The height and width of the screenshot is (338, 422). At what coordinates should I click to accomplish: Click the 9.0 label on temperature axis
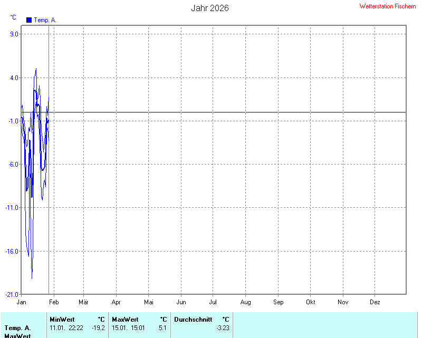tap(14, 34)
